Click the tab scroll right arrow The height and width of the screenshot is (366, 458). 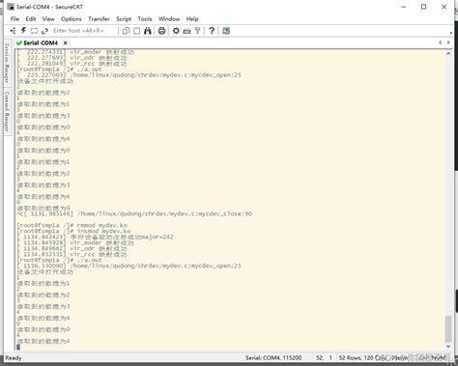448,42
